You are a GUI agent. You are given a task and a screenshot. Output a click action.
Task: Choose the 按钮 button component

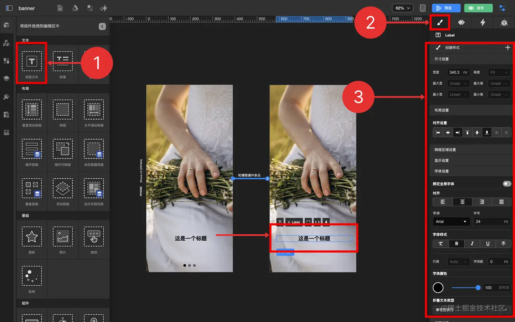point(94,239)
